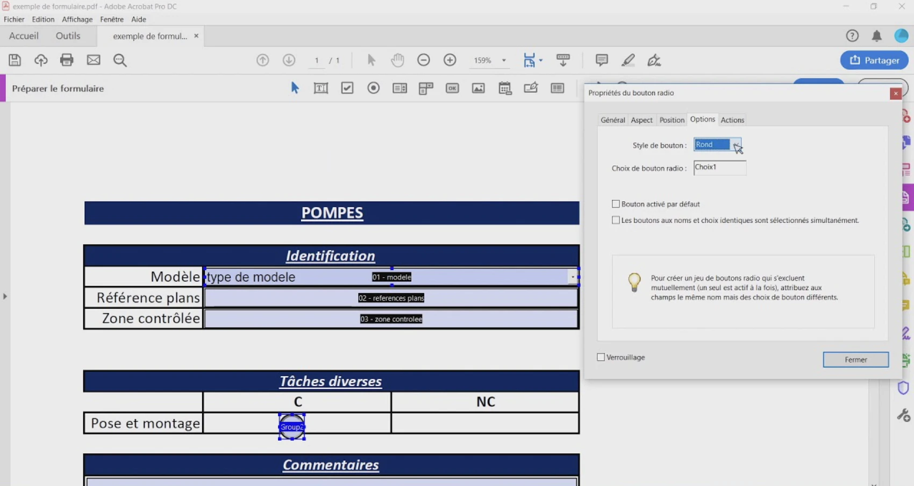Open the Fichier menu
This screenshot has width=914, height=486.
coord(14,19)
